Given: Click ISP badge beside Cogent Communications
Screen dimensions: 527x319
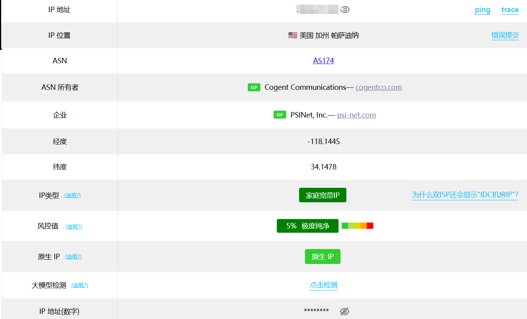Looking at the screenshot, I should (254, 87).
